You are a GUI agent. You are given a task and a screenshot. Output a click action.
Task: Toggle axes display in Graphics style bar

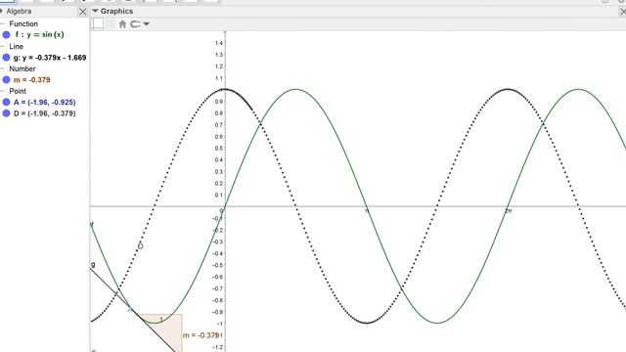[98, 23]
